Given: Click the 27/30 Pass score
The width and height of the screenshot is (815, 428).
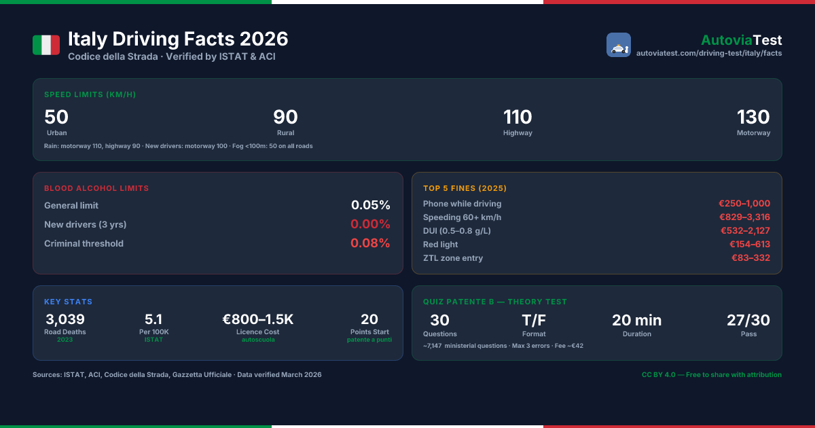Looking at the screenshot, I should point(748,325).
